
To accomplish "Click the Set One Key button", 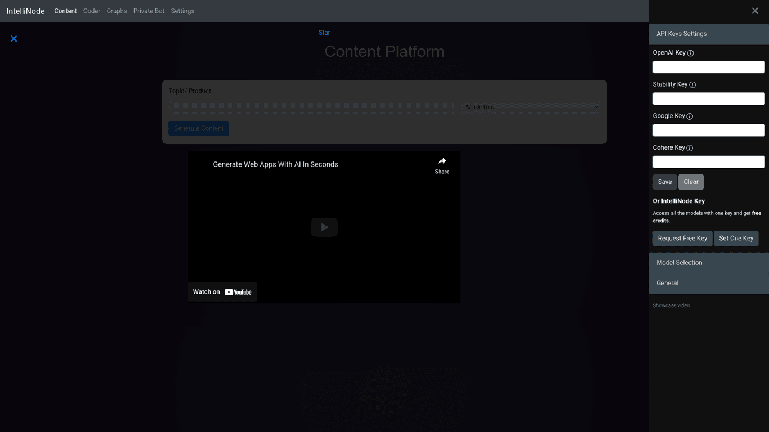I will (736, 238).
